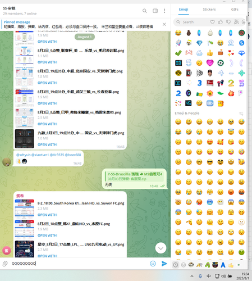Insert the goalkeeper gloves emoji
Viewport: 252px width, 281px height.
(x=221, y=83)
